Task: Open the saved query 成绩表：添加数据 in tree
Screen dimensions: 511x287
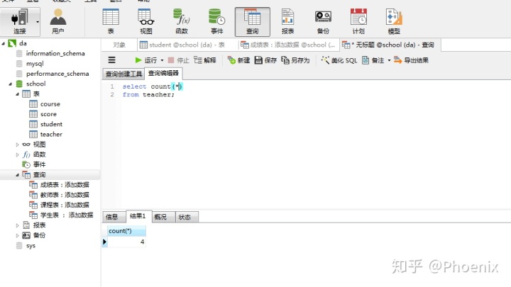Action: tap(65, 185)
